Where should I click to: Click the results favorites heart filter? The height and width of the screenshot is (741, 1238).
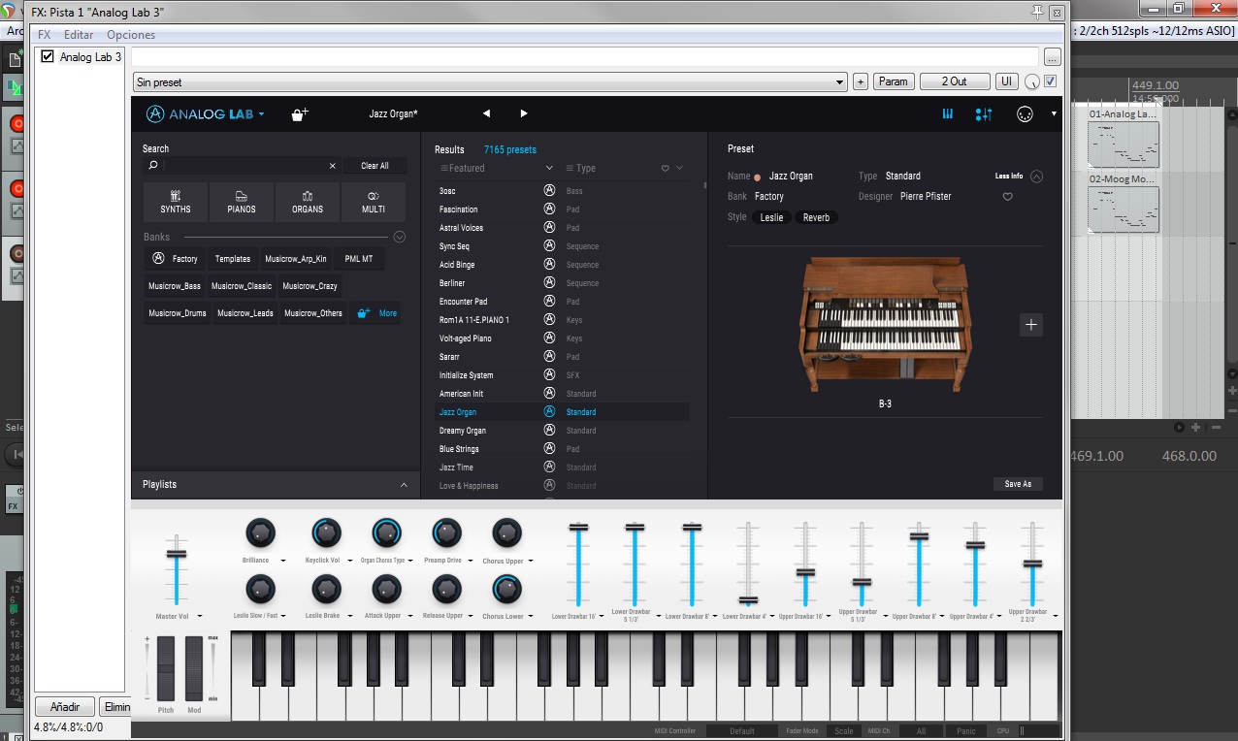(x=666, y=169)
